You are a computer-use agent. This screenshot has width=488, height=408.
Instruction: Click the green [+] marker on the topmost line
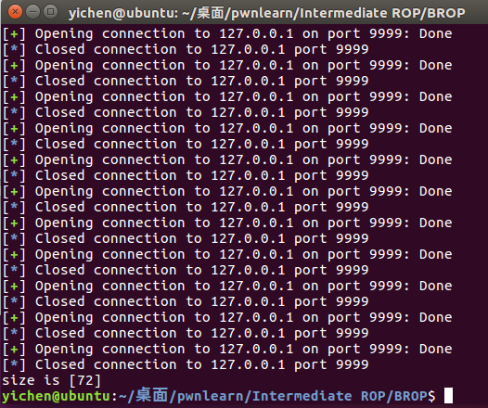[14, 34]
